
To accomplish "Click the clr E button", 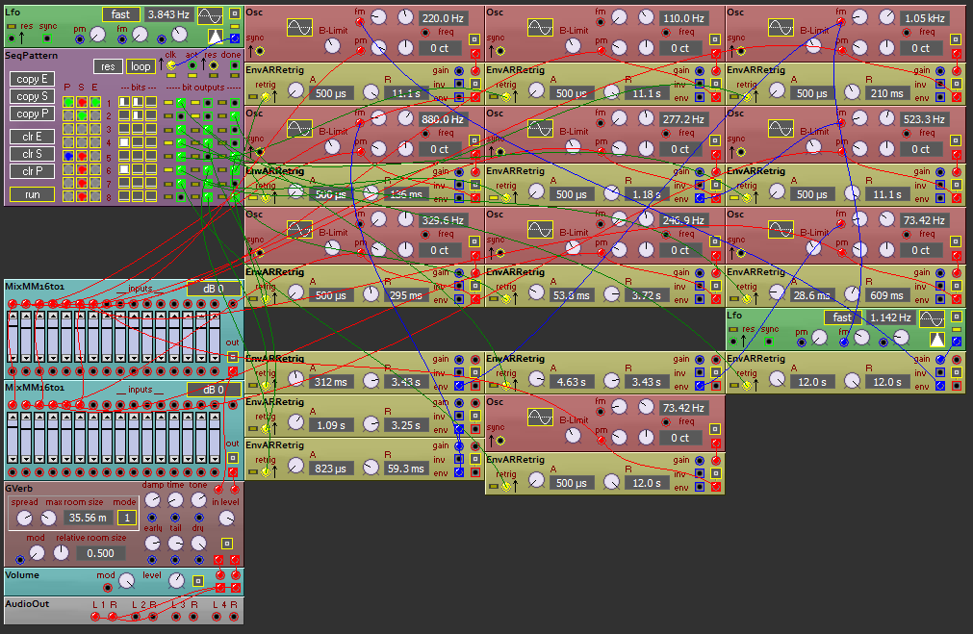I will click(33, 137).
